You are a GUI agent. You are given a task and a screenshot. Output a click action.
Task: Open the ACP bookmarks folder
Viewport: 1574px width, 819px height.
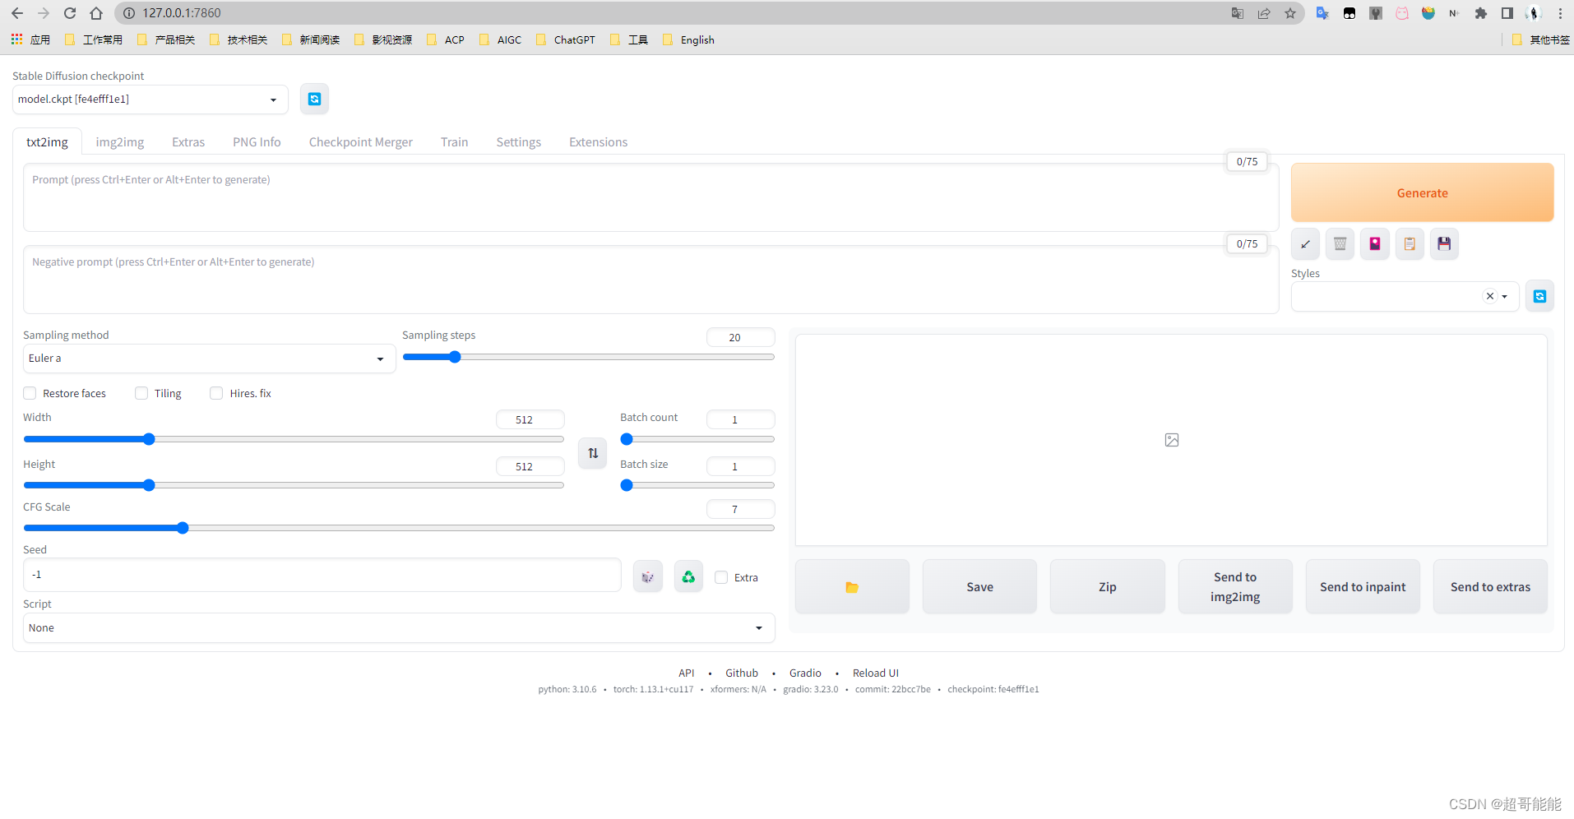click(446, 39)
